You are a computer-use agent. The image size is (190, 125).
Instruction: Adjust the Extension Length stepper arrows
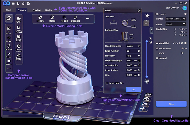point(139,61)
